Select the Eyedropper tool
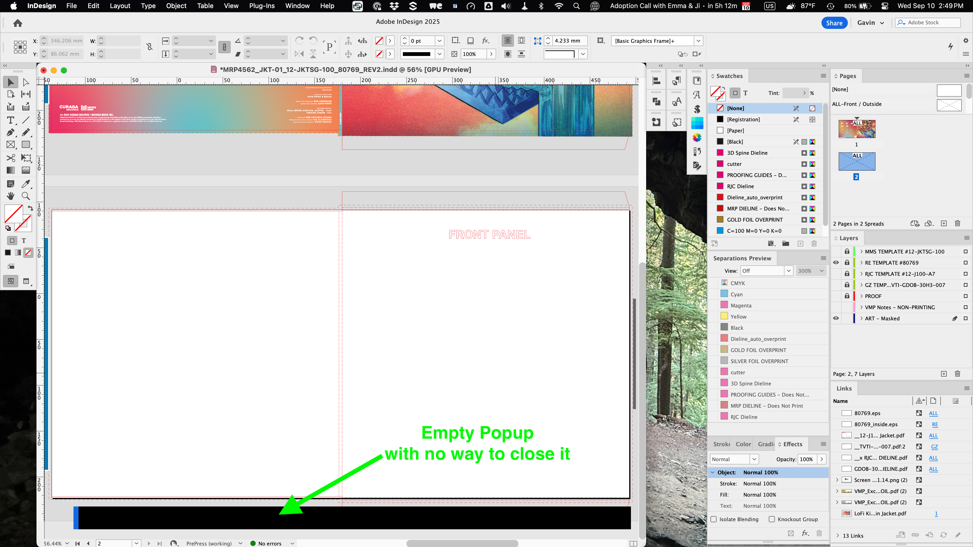Viewport: 973px width, 547px height. pyautogui.click(x=26, y=184)
